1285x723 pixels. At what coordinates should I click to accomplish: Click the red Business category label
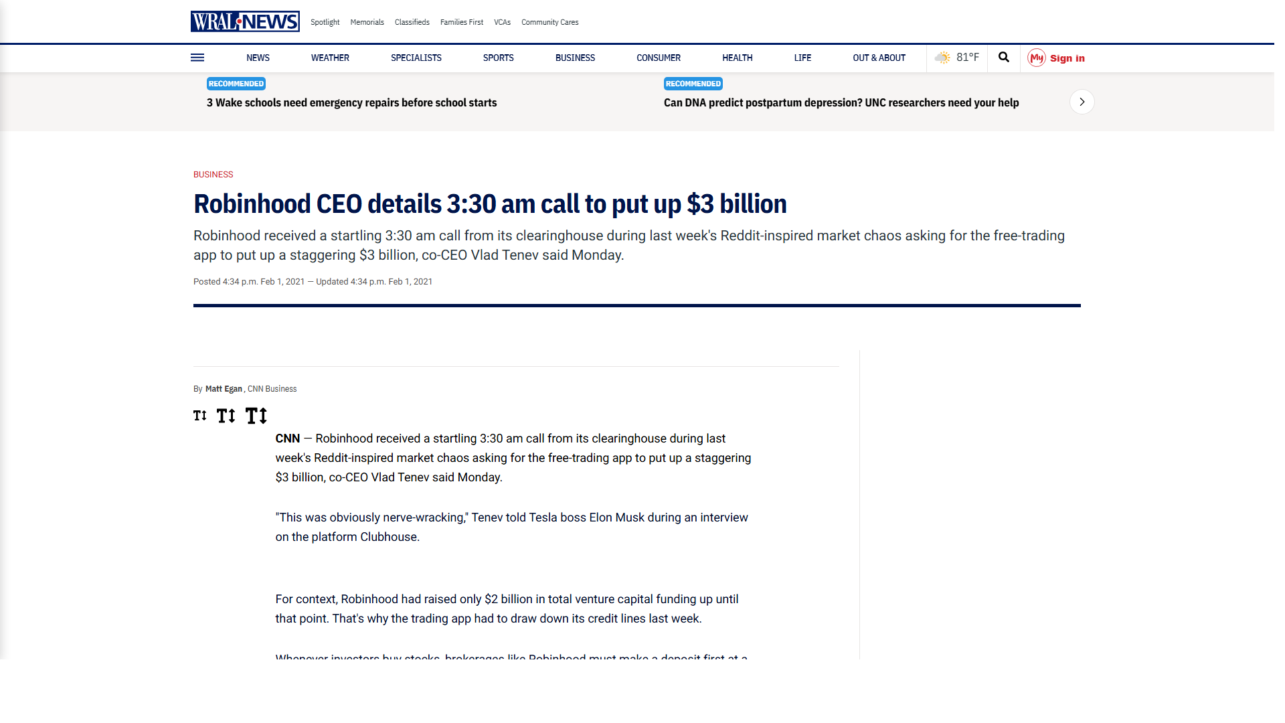pyautogui.click(x=213, y=175)
